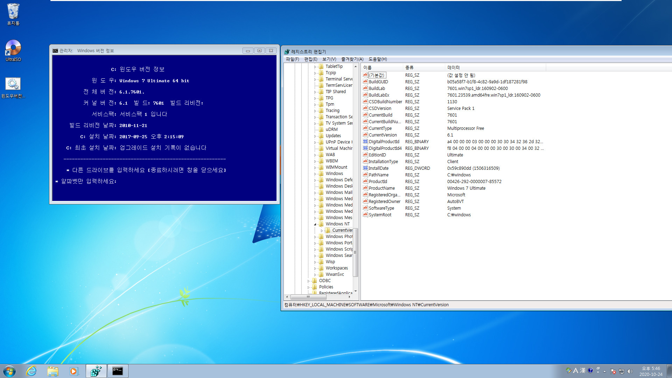
Task: Click the Hanja 漢 IME button
Action: point(583,370)
